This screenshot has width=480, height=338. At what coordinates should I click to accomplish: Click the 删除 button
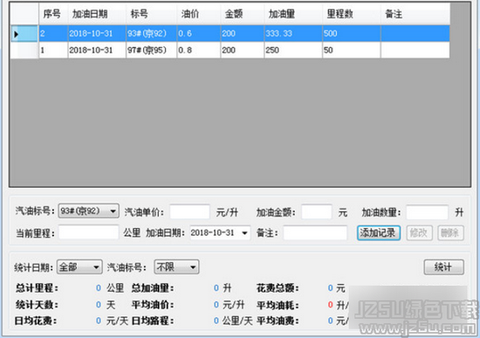point(450,233)
